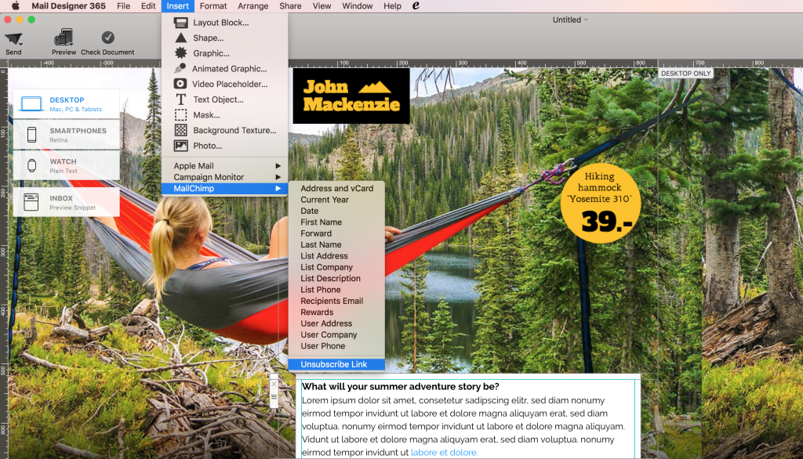Open the File menu
This screenshot has height=459, width=803.
[x=123, y=6]
